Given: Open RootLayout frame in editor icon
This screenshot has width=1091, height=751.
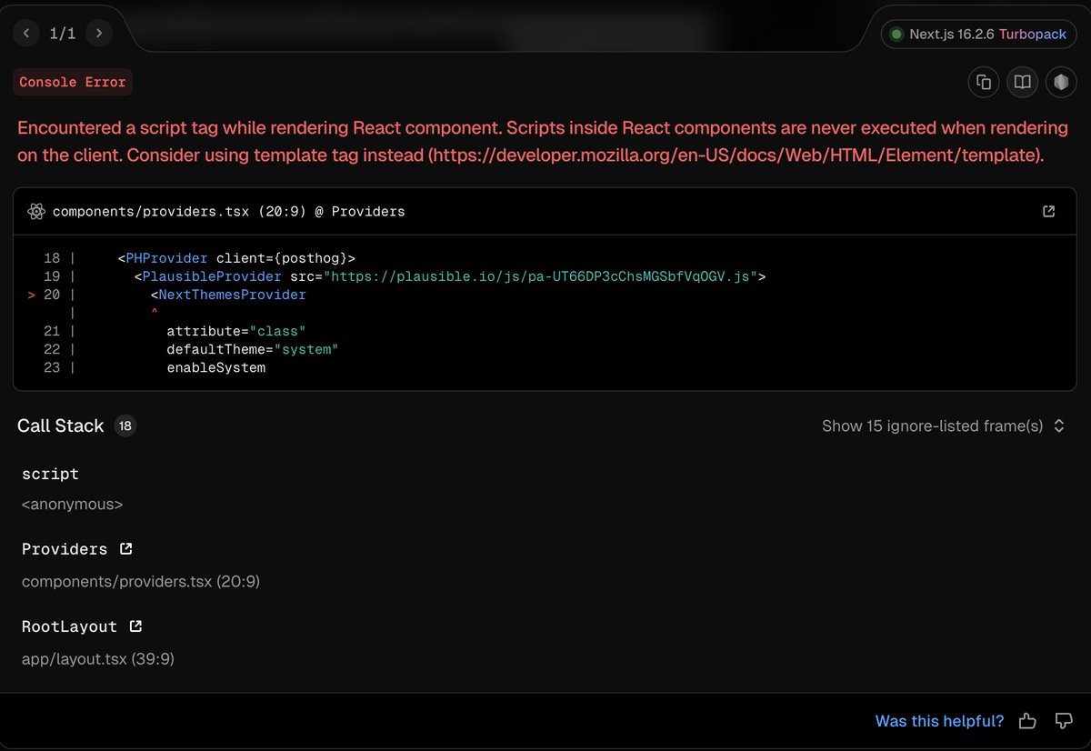Looking at the screenshot, I should click(135, 626).
